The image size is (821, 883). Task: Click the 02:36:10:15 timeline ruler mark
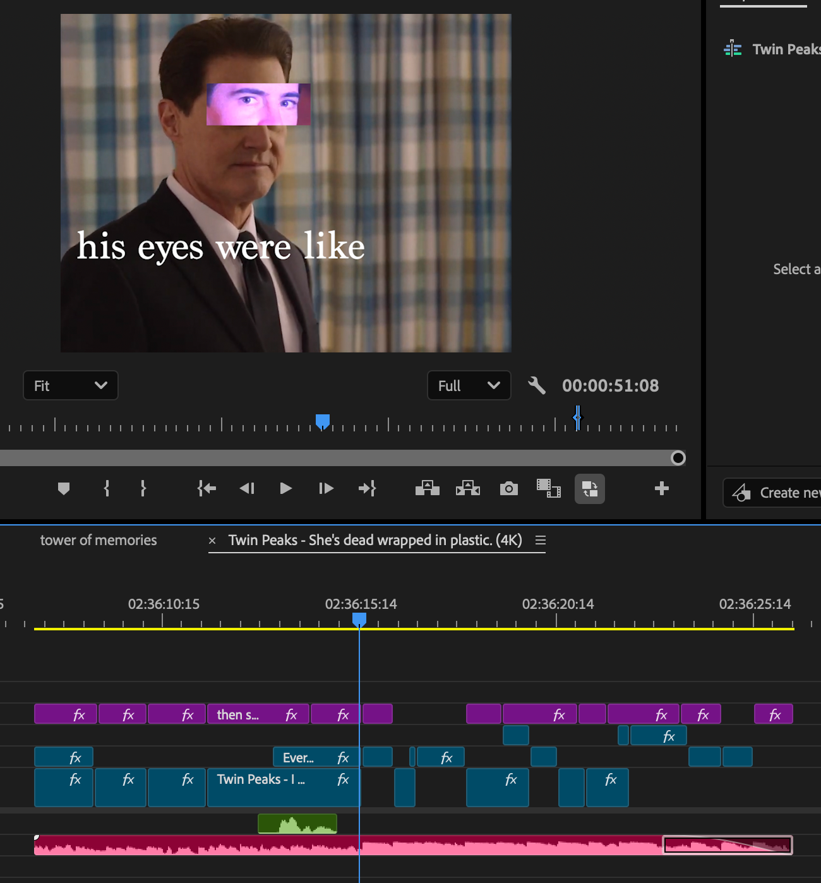tap(164, 604)
